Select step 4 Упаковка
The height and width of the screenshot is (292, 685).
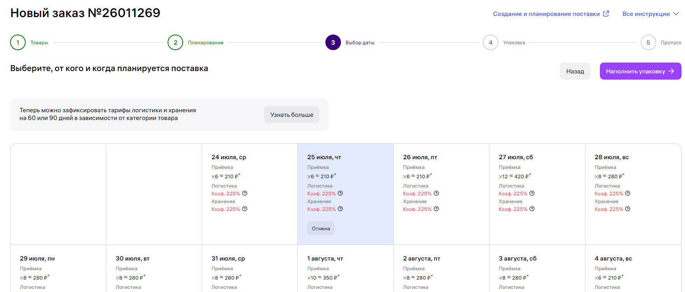pyautogui.click(x=491, y=43)
